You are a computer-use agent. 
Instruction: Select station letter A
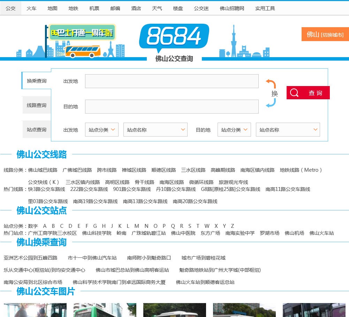click(x=45, y=226)
